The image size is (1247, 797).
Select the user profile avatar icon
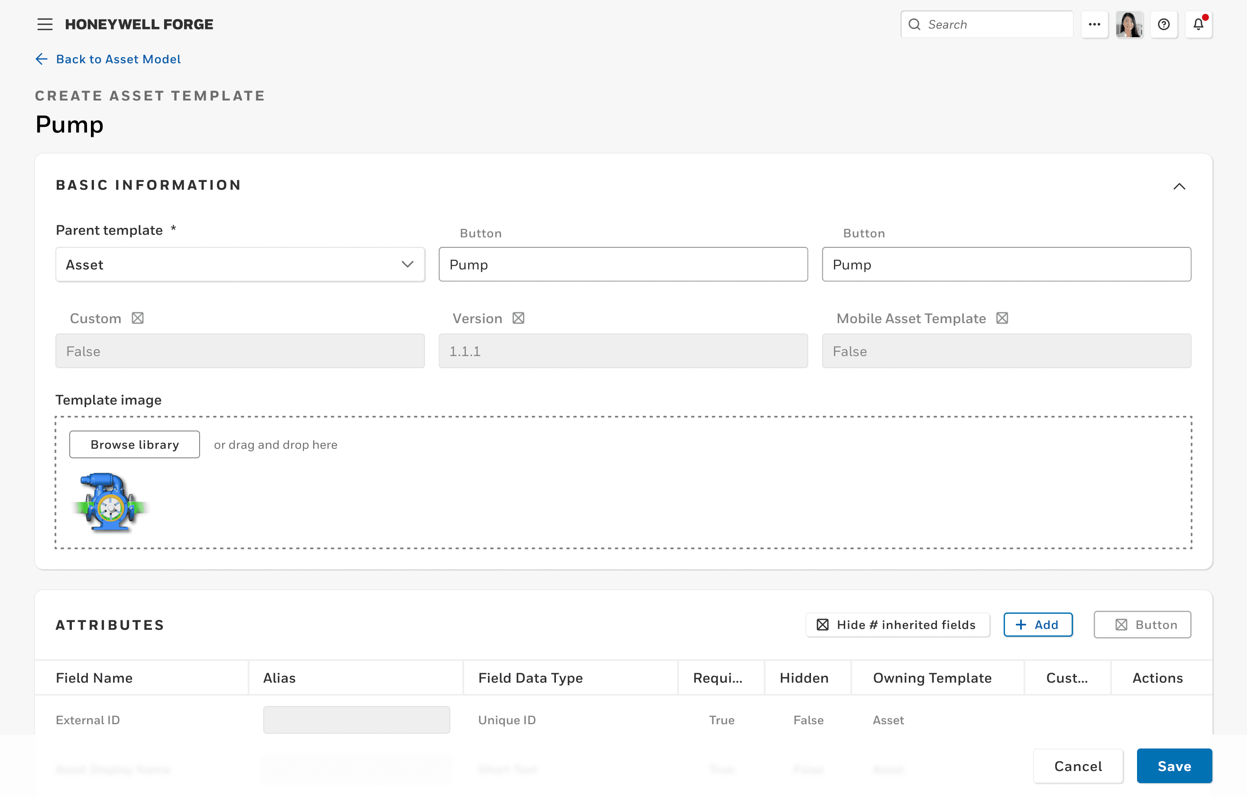[x=1130, y=25]
